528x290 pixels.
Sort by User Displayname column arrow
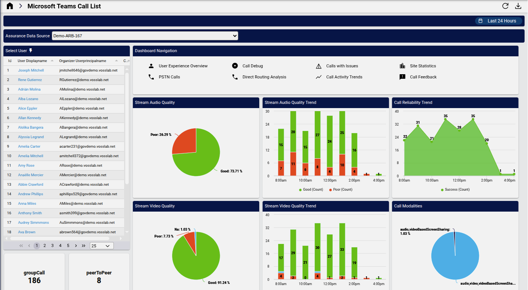click(52, 61)
